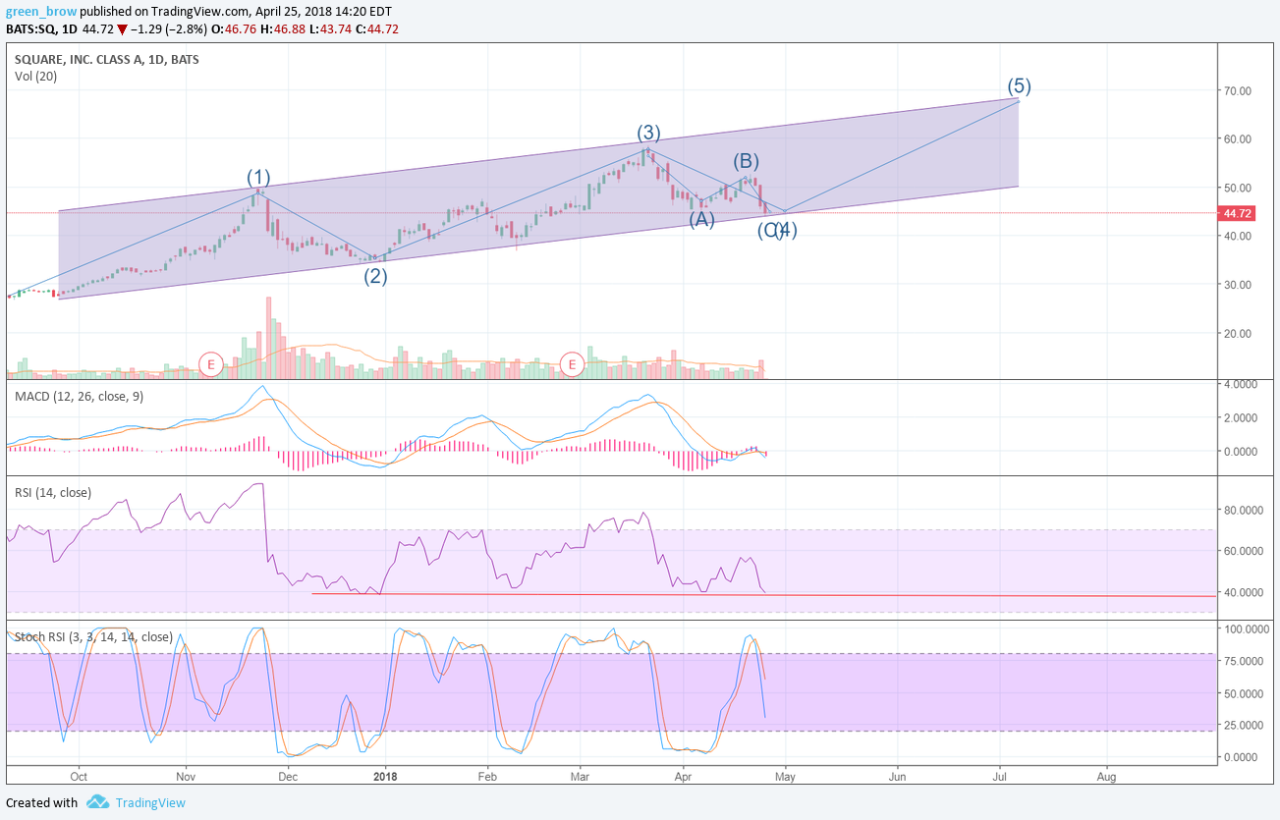Viewport: 1280px width, 820px height.
Task: Open the TradingView link beside Created with
Action: click(x=150, y=802)
